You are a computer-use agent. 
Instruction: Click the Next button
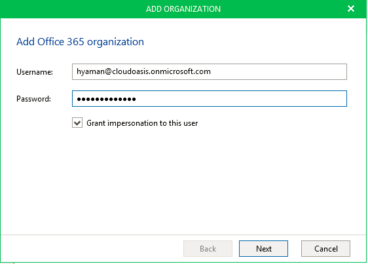pos(263,248)
